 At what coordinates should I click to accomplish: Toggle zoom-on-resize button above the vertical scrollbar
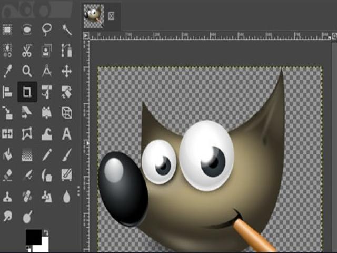[334, 36]
